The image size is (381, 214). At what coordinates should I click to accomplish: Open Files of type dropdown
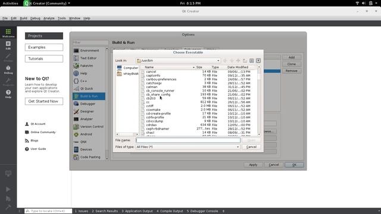tap(188, 147)
